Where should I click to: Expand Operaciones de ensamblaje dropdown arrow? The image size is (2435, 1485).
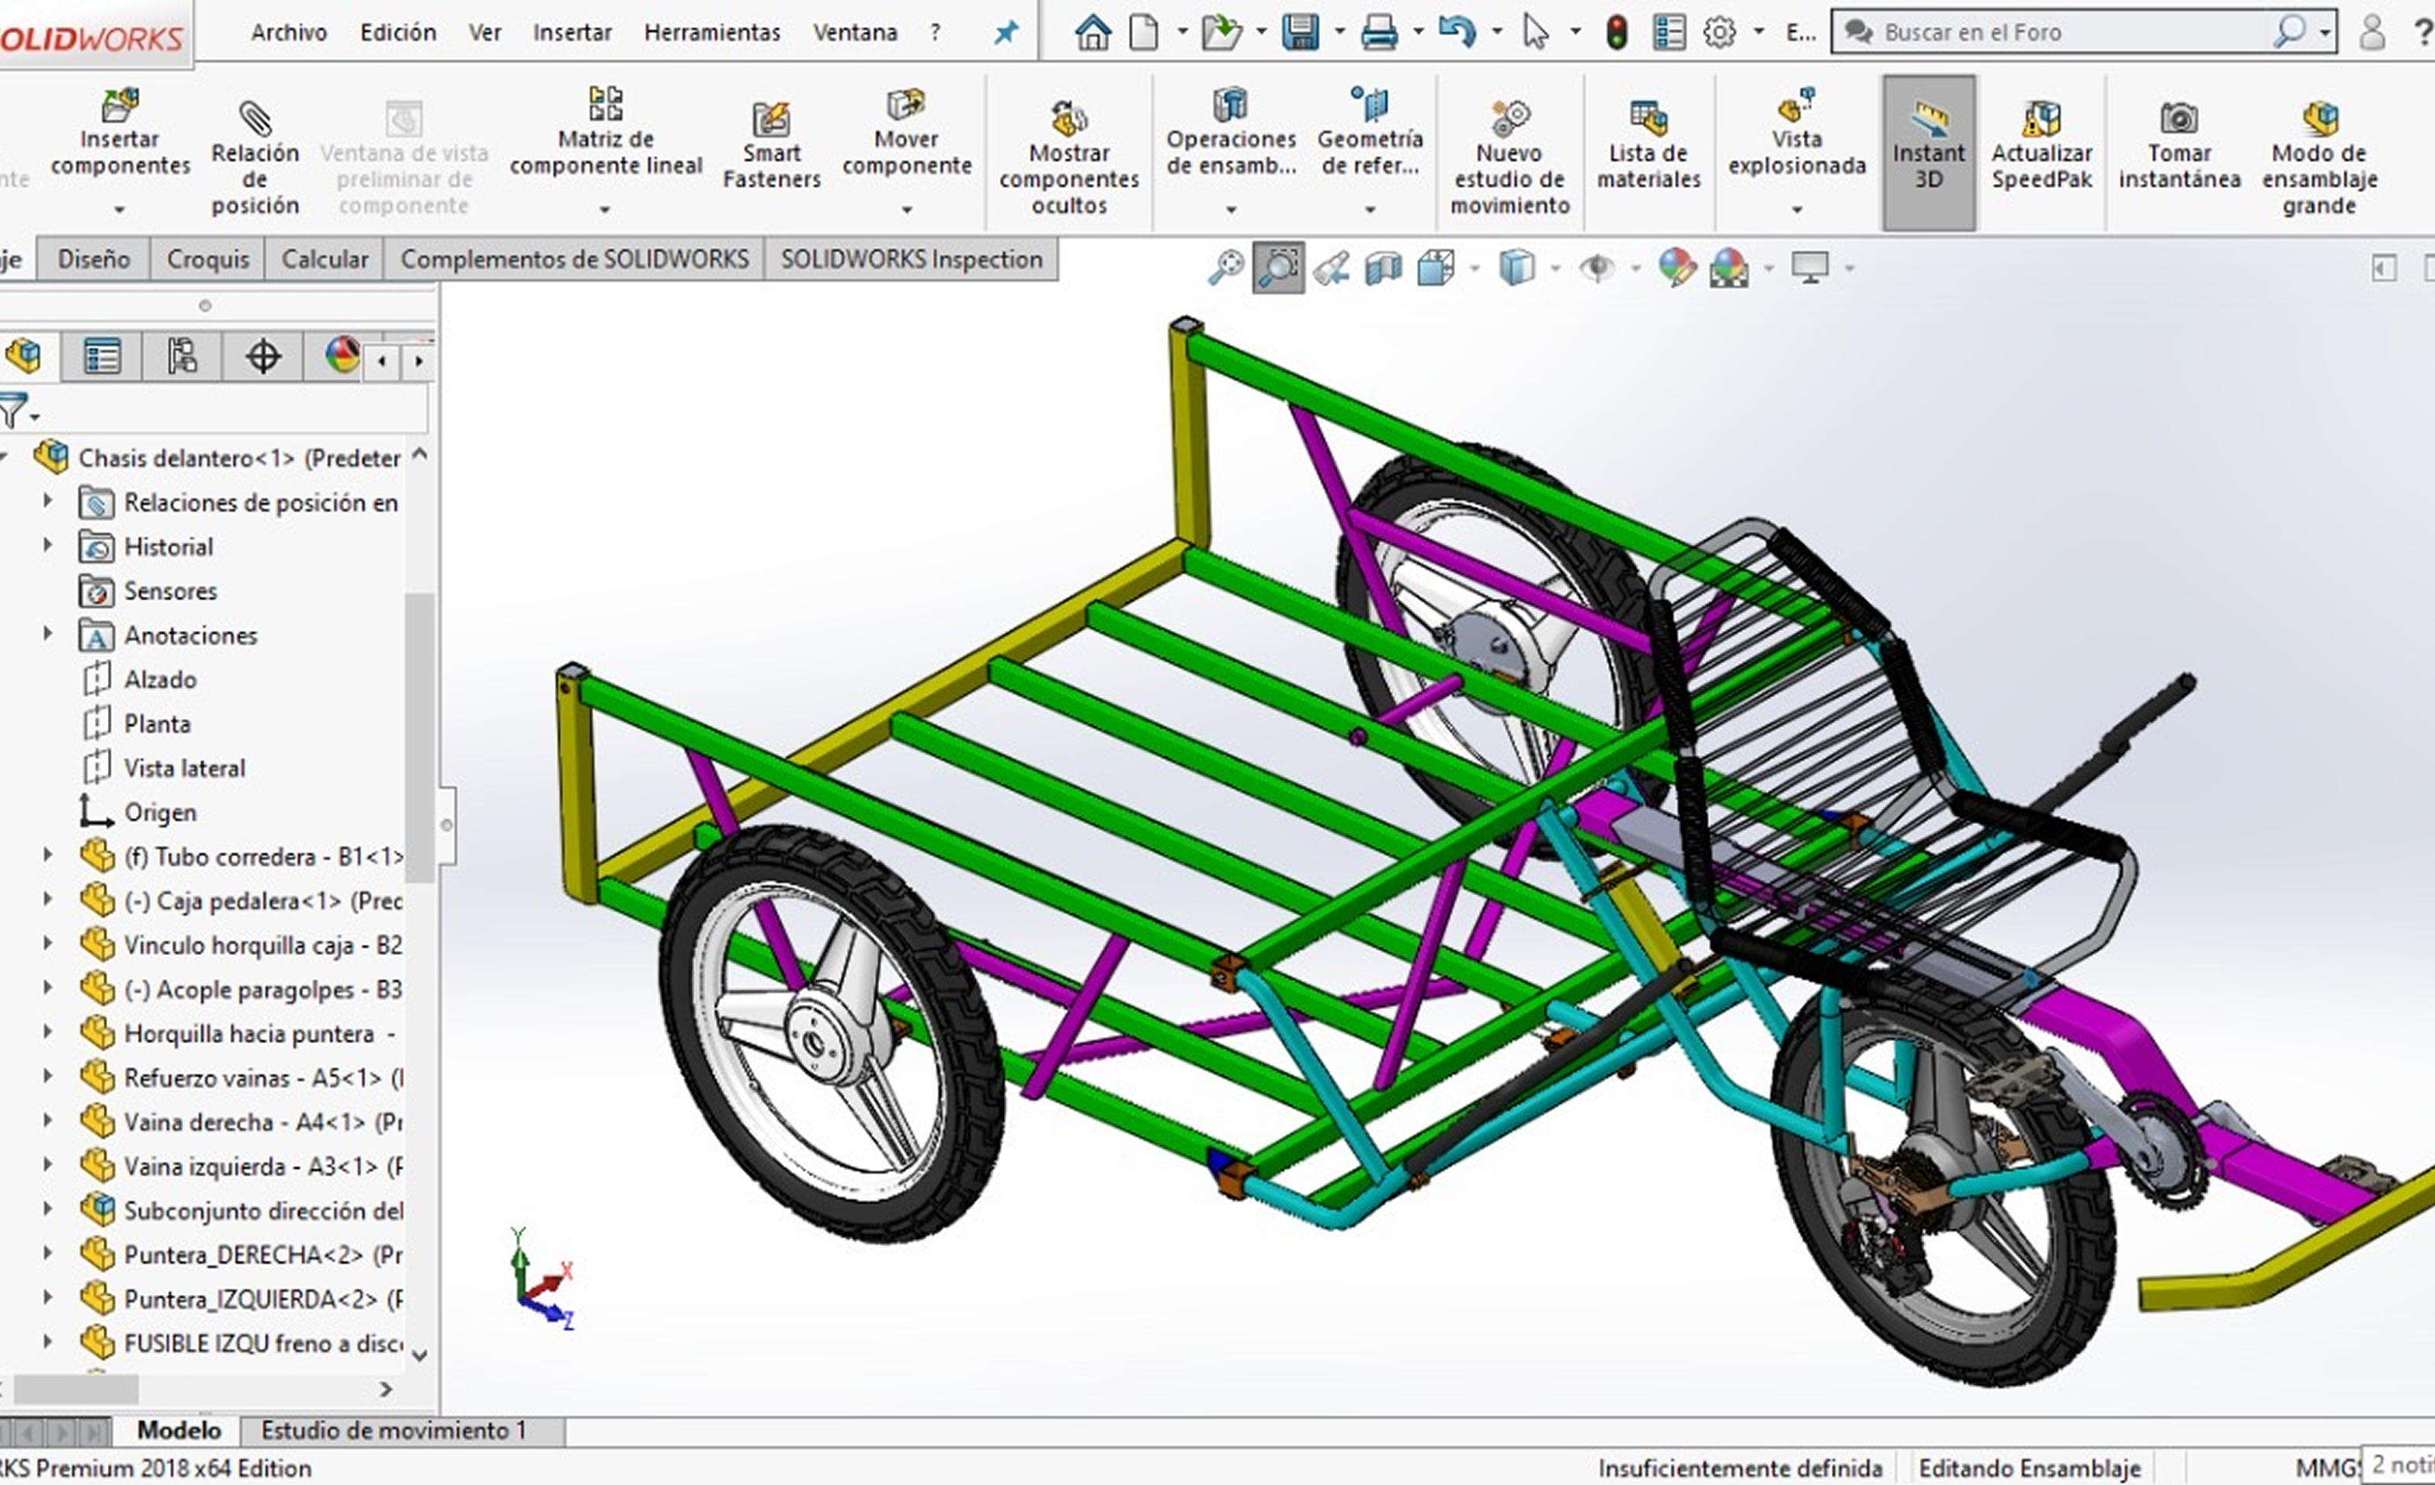pos(1231,210)
